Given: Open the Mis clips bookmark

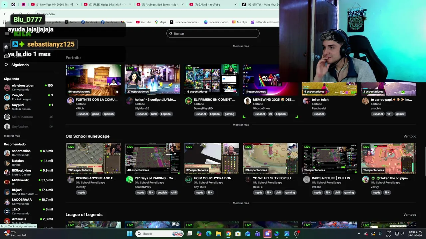Looking at the screenshot, I should point(239,22).
